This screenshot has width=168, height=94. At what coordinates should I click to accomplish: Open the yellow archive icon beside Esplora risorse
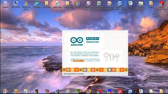pos(151,4)
